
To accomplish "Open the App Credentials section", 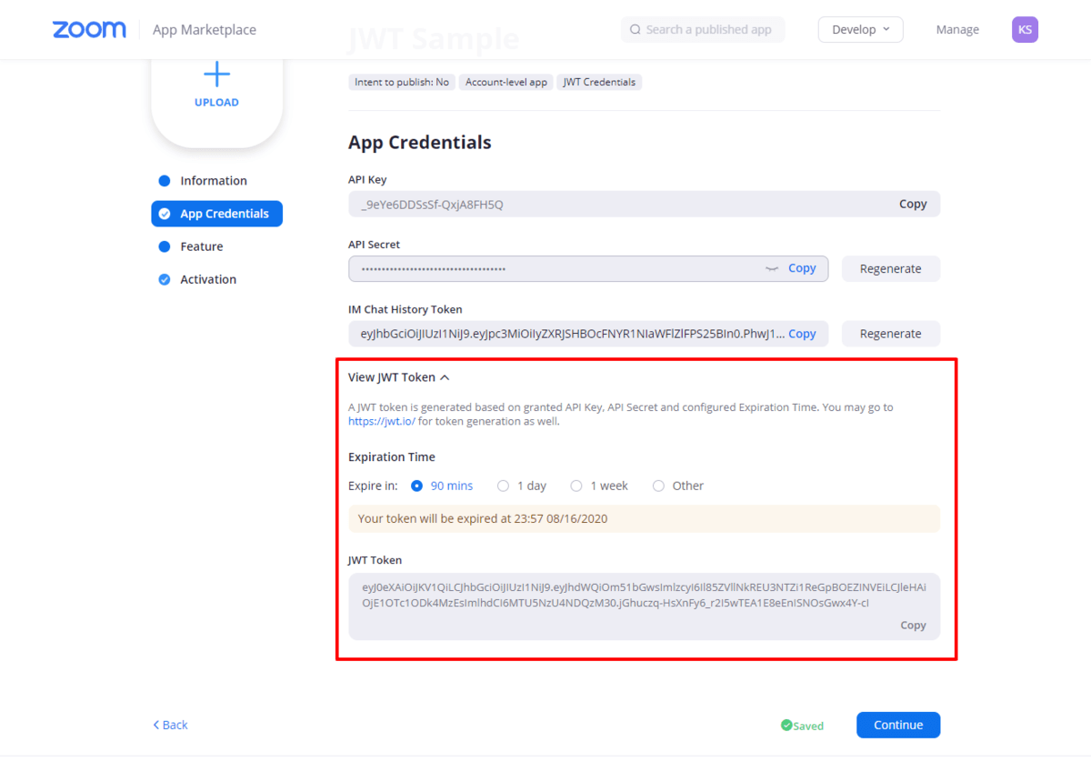I will coord(216,214).
